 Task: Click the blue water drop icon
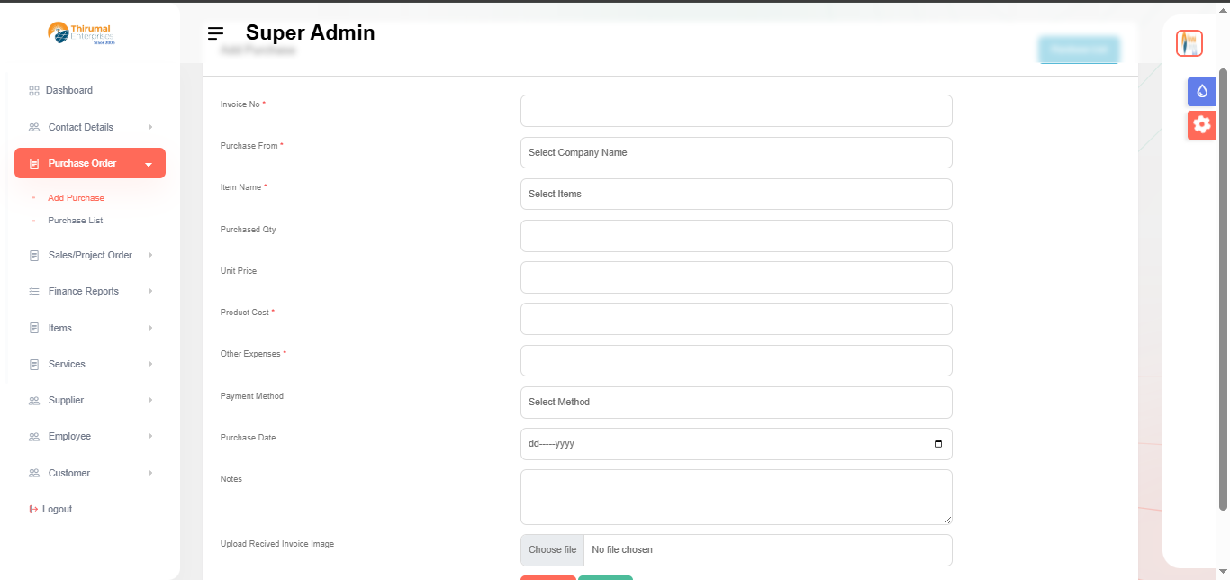(1201, 91)
